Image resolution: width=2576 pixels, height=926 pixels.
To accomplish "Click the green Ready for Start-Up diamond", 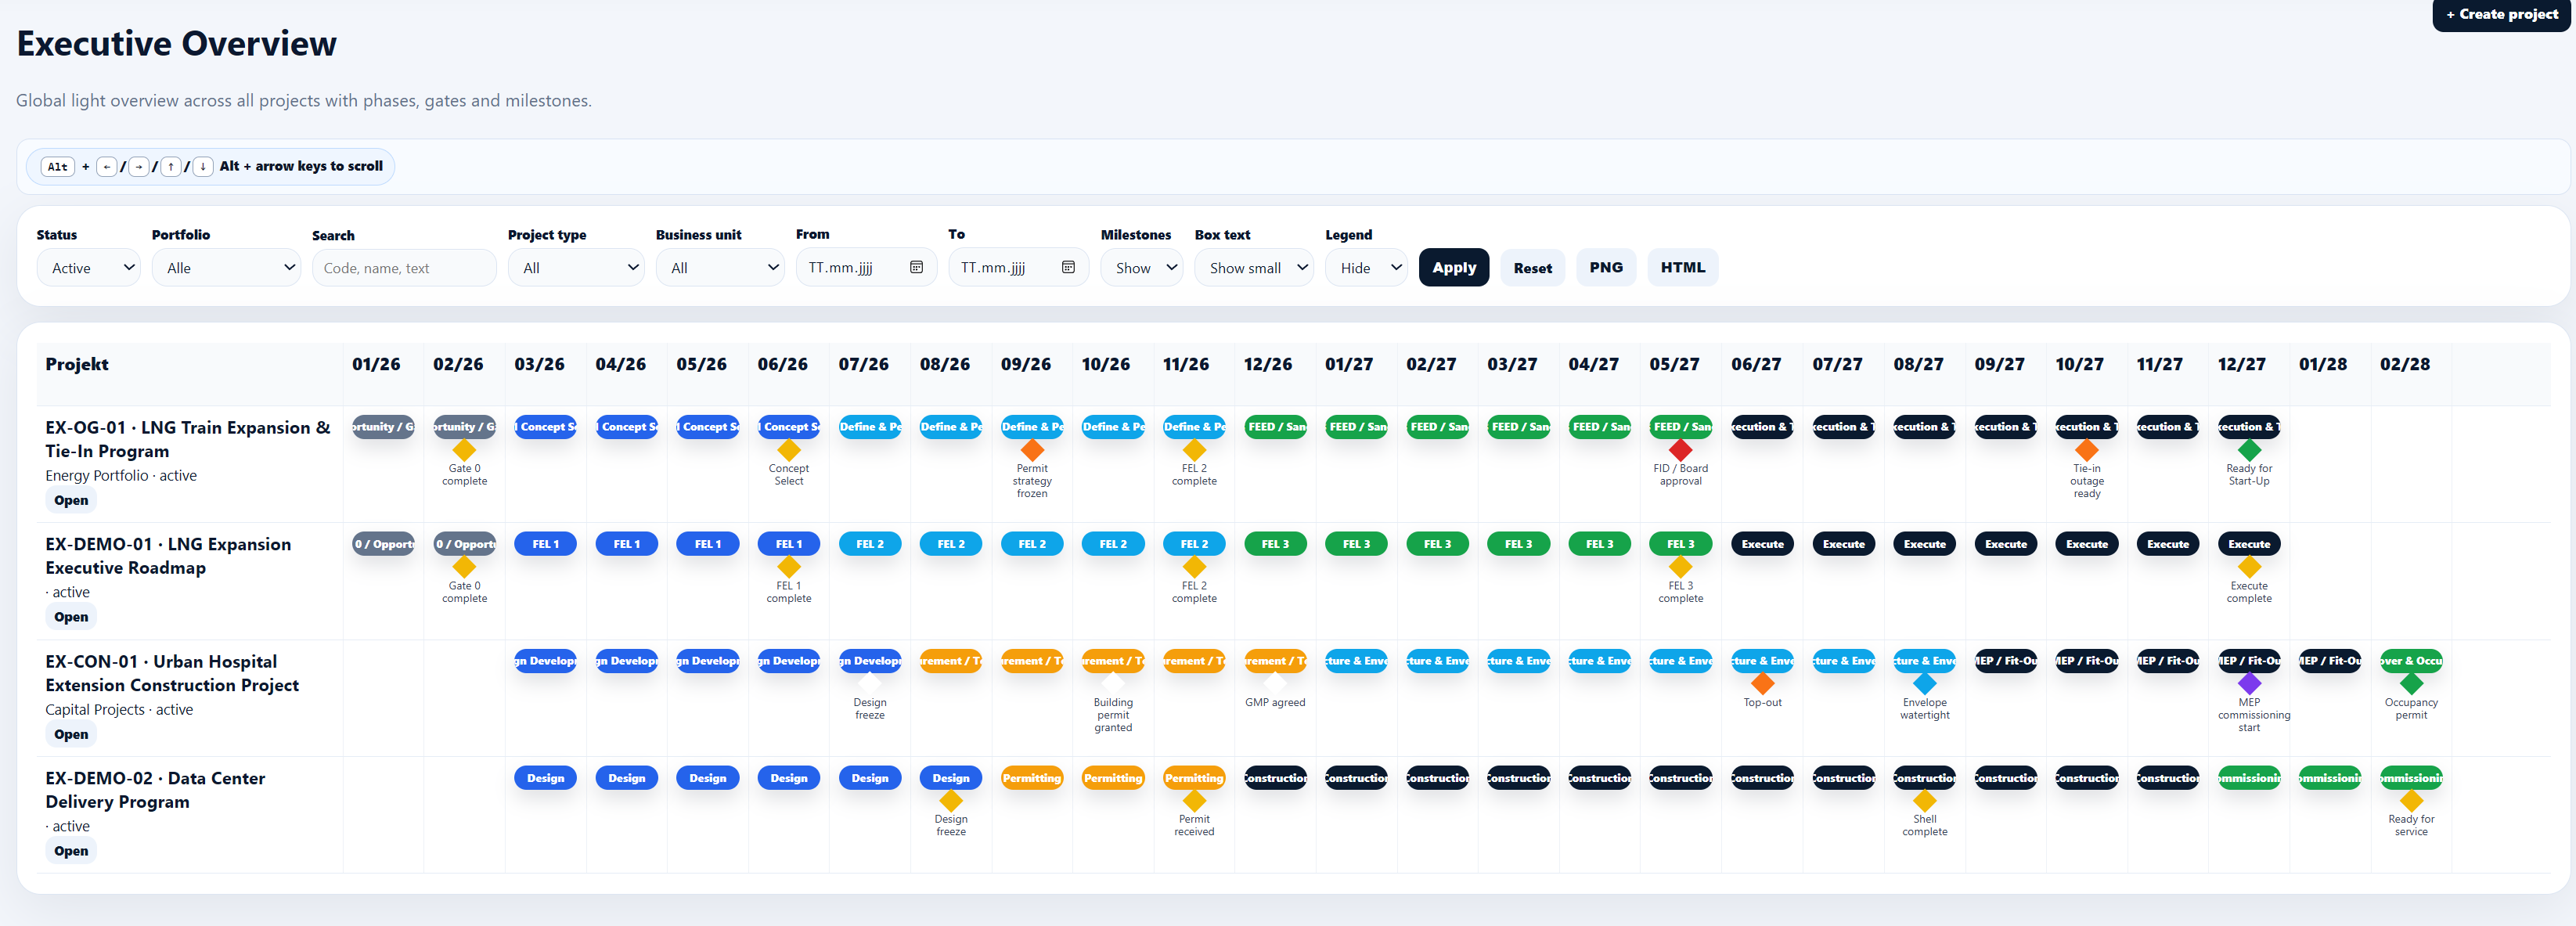I will 2249,450.
